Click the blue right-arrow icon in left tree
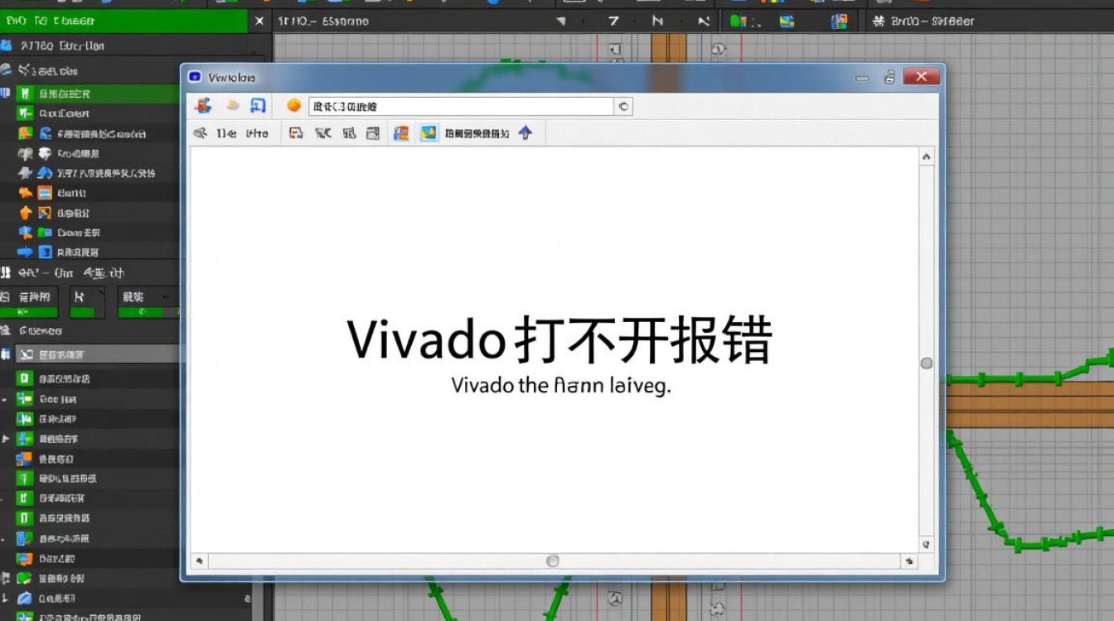The width and height of the screenshot is (1114, 621). click(x=25, y=252)
